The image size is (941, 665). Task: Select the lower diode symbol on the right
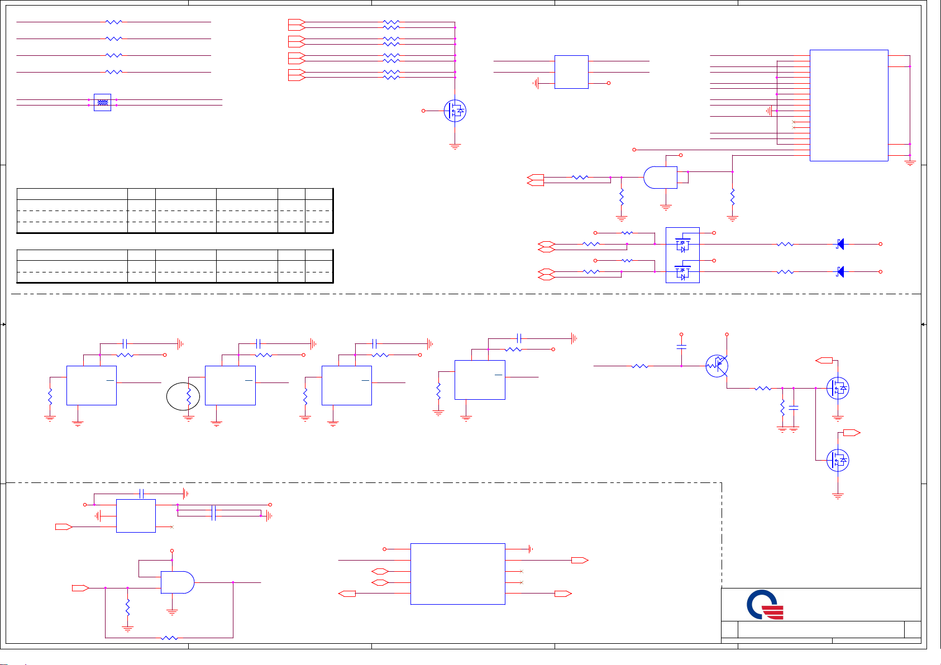click(840, 272)
